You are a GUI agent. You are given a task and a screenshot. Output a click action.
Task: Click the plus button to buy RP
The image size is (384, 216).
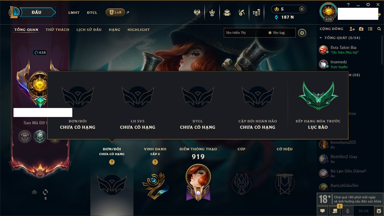(302, 9)
